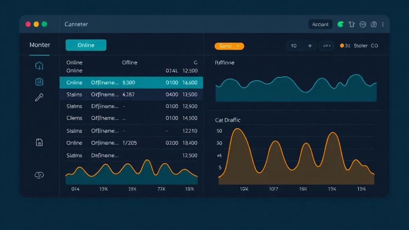Image resolution: width=409 pixels, height=230 pixels.
Task: Open the dash dropdown beside the stepper
Action: point(327,46)
